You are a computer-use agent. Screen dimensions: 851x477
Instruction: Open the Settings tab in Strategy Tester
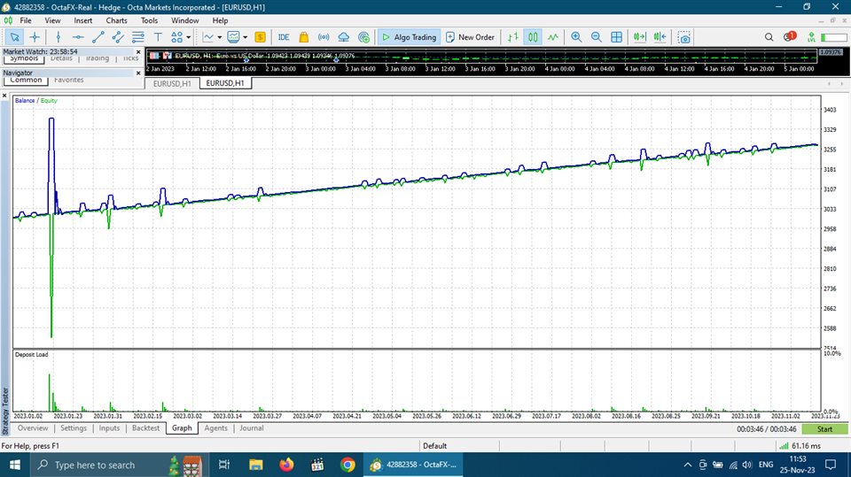click(74, 428)
